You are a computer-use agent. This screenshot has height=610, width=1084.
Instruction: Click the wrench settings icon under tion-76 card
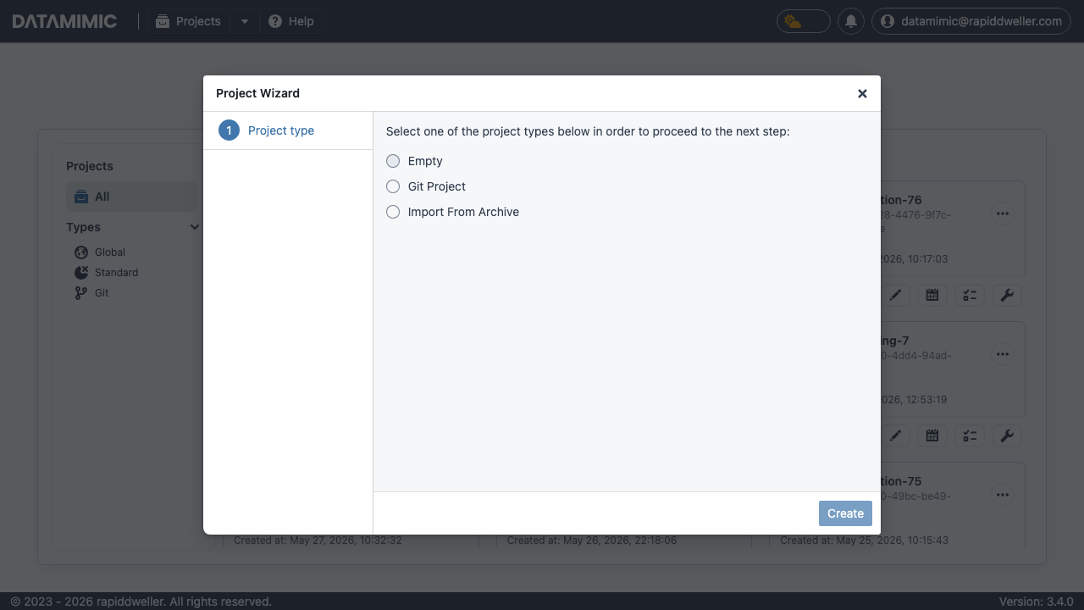1007,295
